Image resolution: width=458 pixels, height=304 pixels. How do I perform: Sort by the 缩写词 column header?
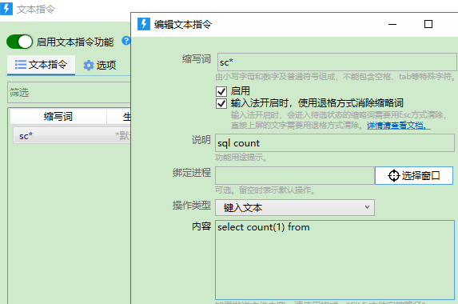[x=58, y=116]
